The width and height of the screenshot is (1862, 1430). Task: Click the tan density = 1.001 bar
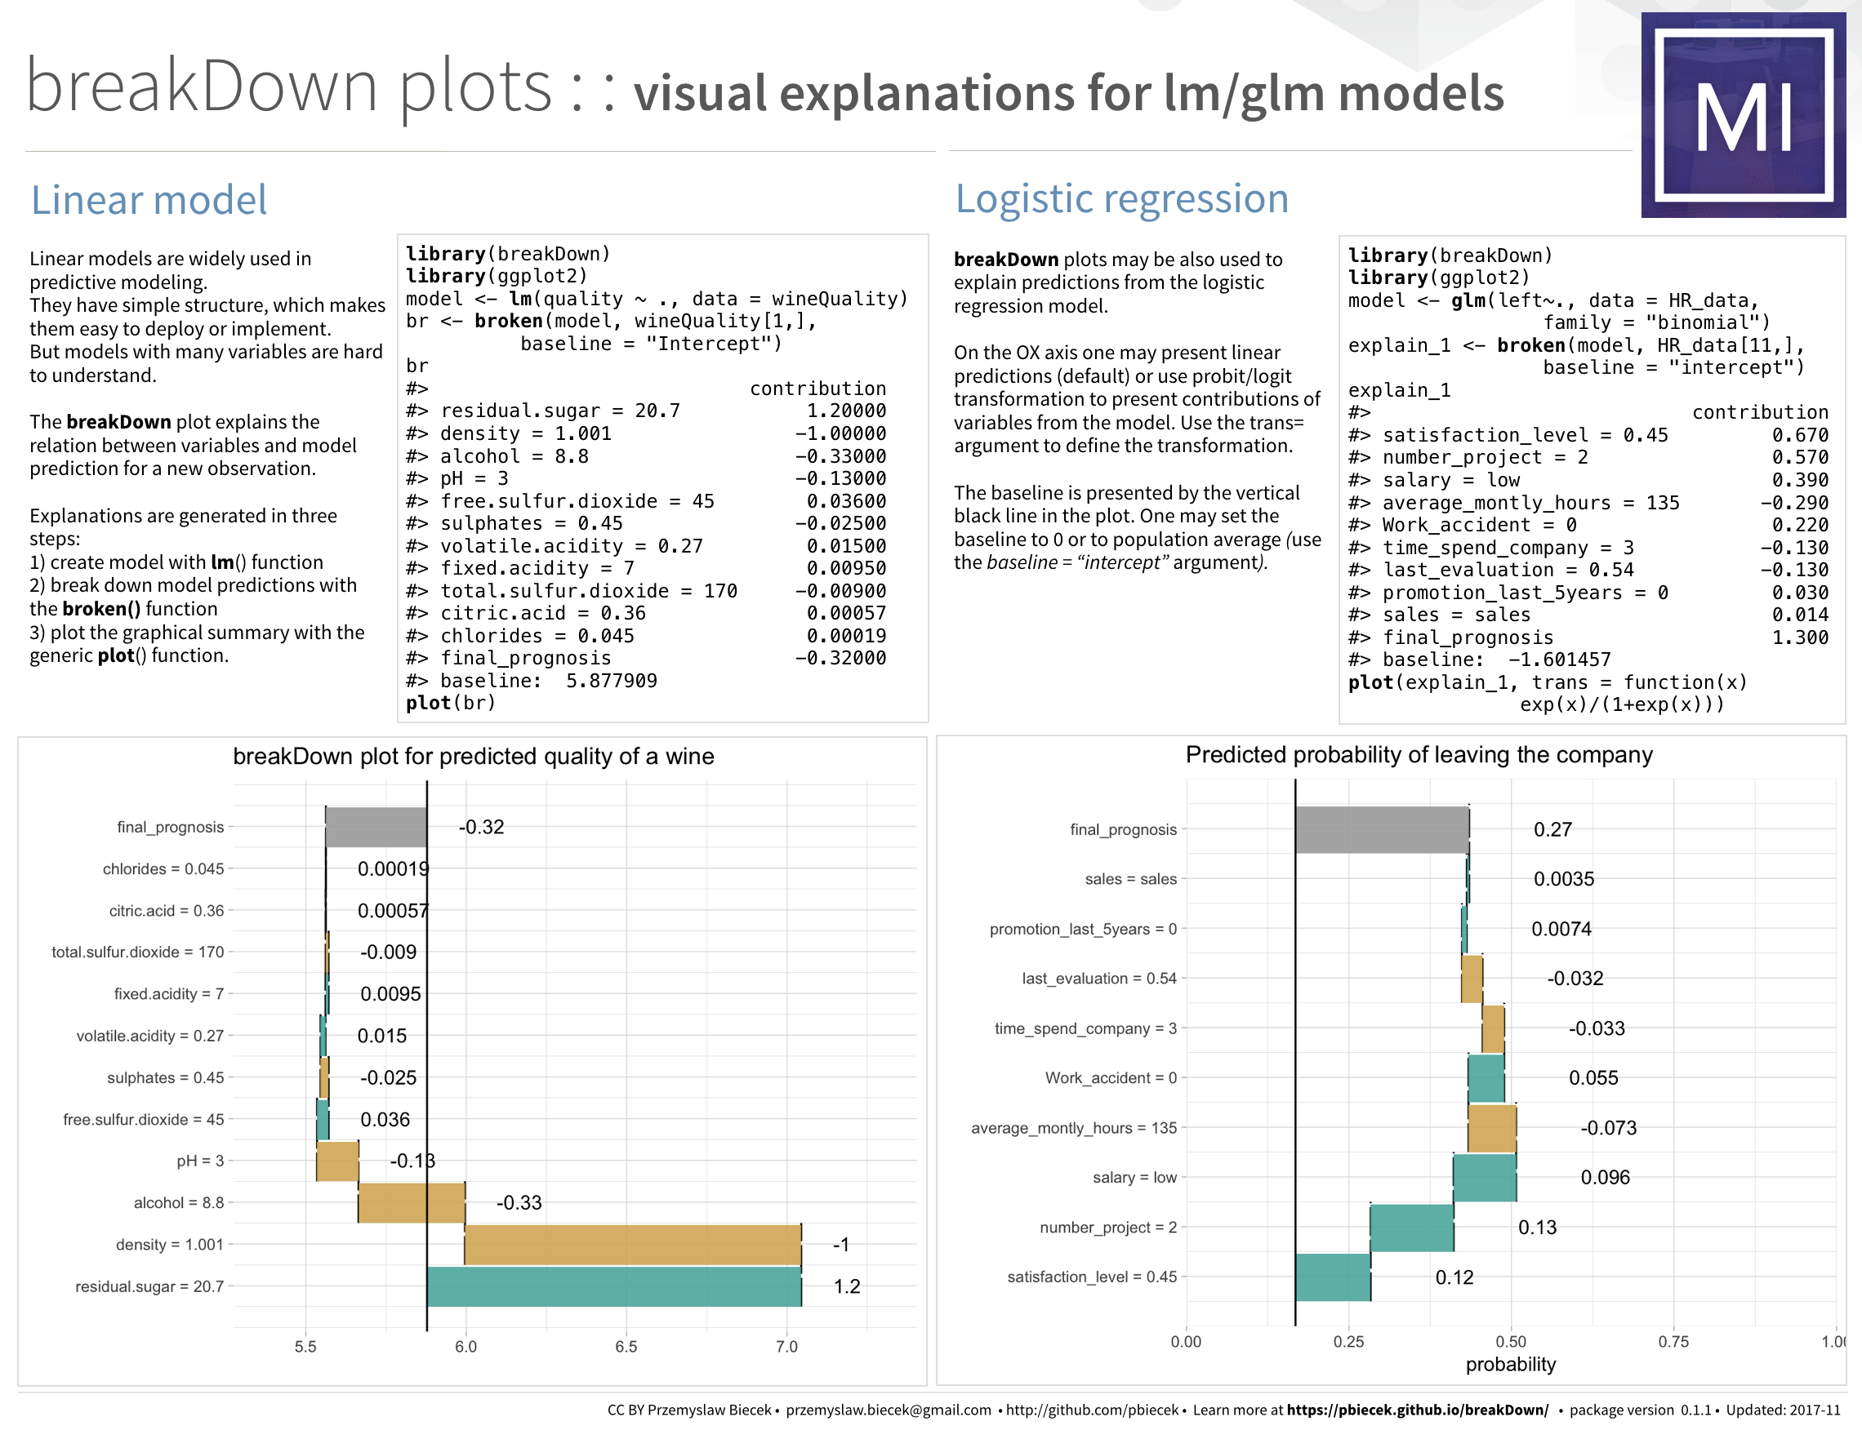(632, 1245)
